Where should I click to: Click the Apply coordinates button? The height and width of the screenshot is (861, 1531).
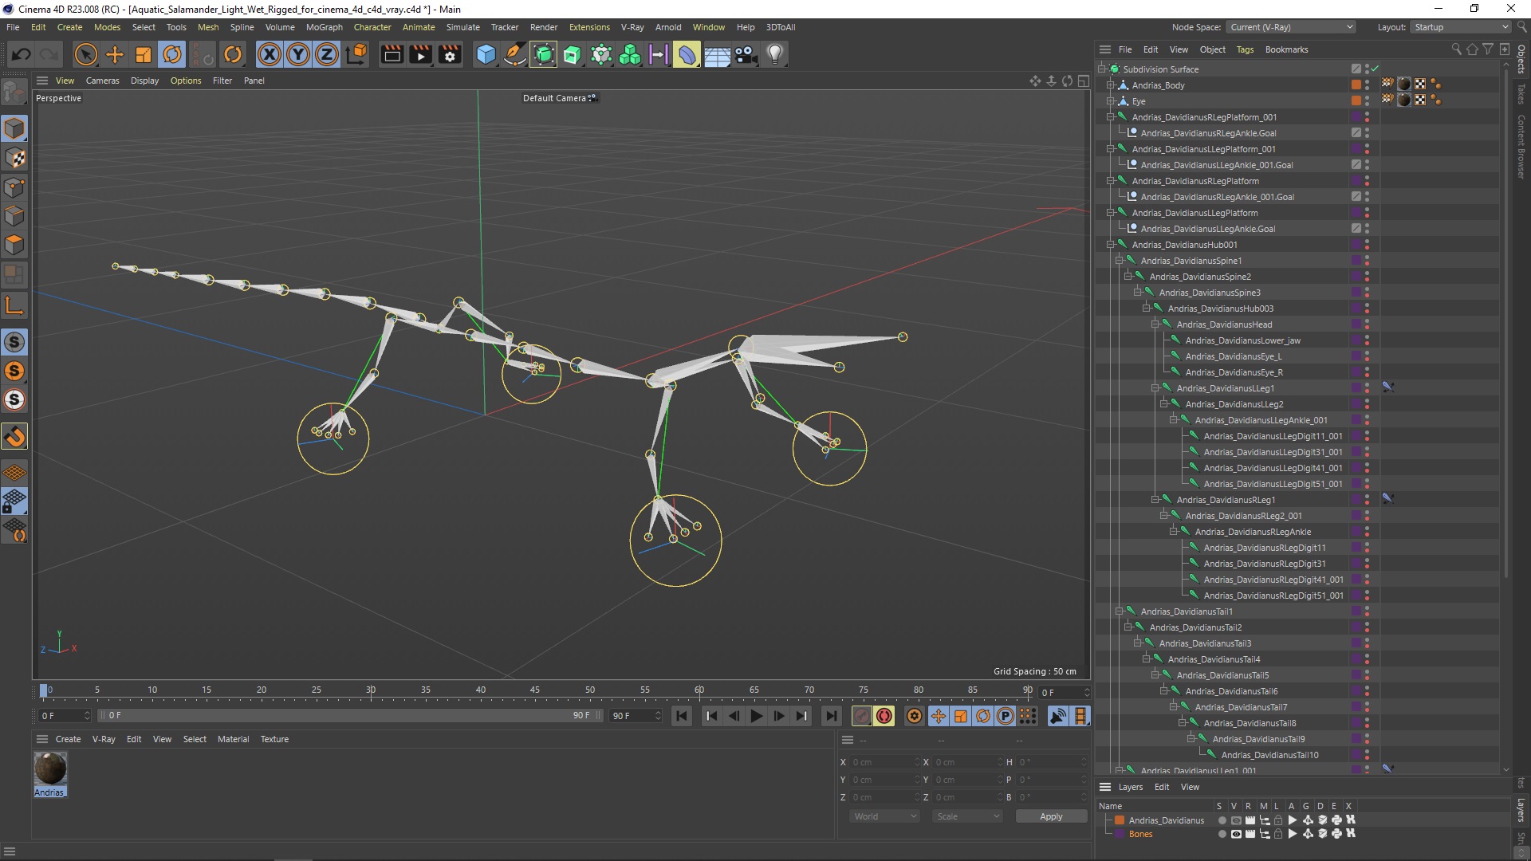tap(1051, 816)
